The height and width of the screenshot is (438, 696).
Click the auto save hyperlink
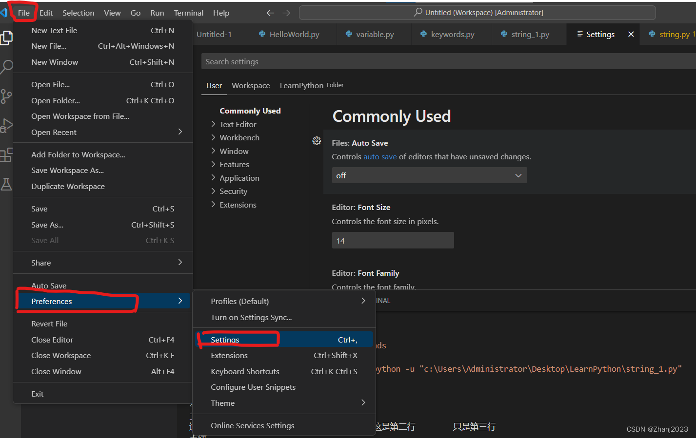coord(380,156)
